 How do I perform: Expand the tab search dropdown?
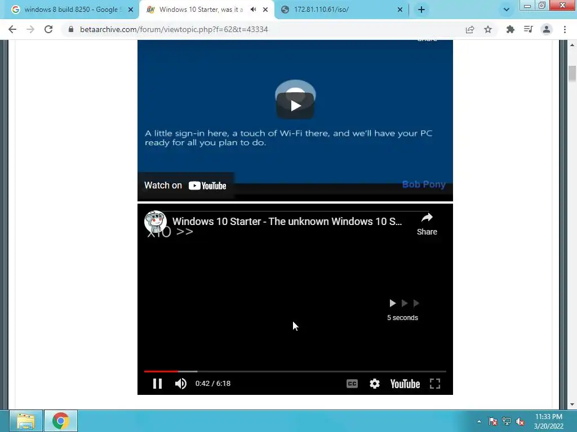pos(507,10)
